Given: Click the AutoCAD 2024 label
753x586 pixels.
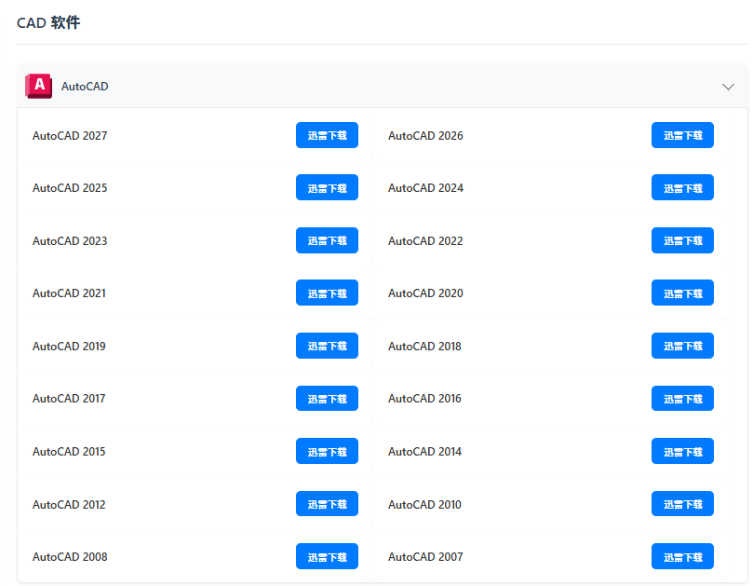Looking at the screenshot, I should click(425, 188).
